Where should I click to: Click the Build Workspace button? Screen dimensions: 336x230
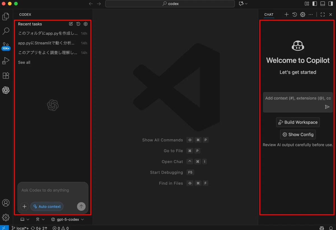click(298, 122)
